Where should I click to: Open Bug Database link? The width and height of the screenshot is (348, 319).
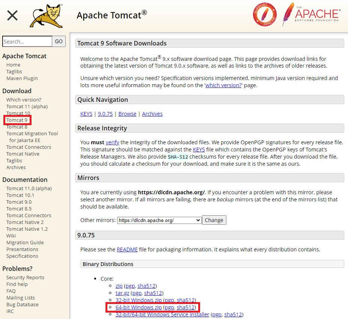point(23,305)
